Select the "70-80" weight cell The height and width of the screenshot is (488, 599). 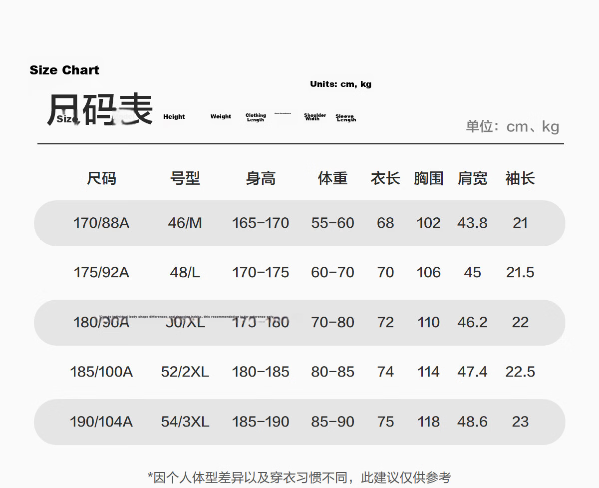(332, 322)
